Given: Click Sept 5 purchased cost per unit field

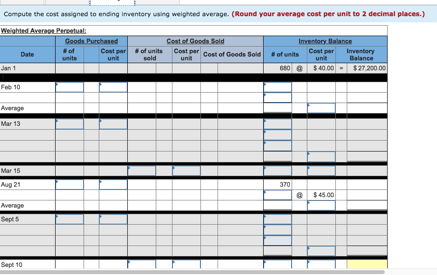Looking at the screenshot, I should (x=113, y=219).
